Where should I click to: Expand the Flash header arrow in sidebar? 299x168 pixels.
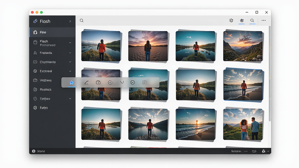pos(70,21)
